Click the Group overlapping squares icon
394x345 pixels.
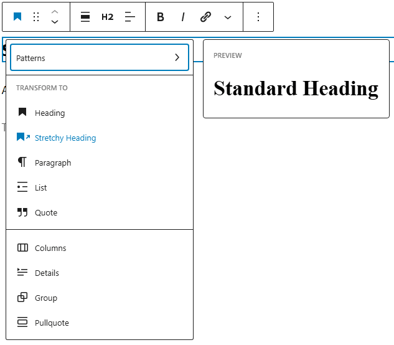pos(22,297)
